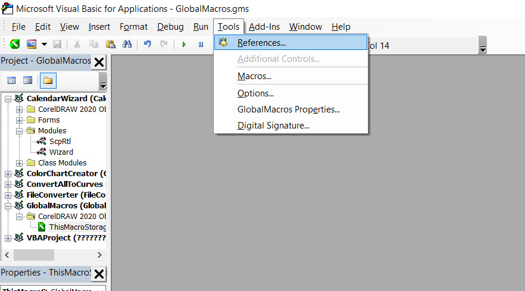Viewport: 525px width, 291px height.
Task: Collapse the CalendarWizard project node
Action: (8, 99)
